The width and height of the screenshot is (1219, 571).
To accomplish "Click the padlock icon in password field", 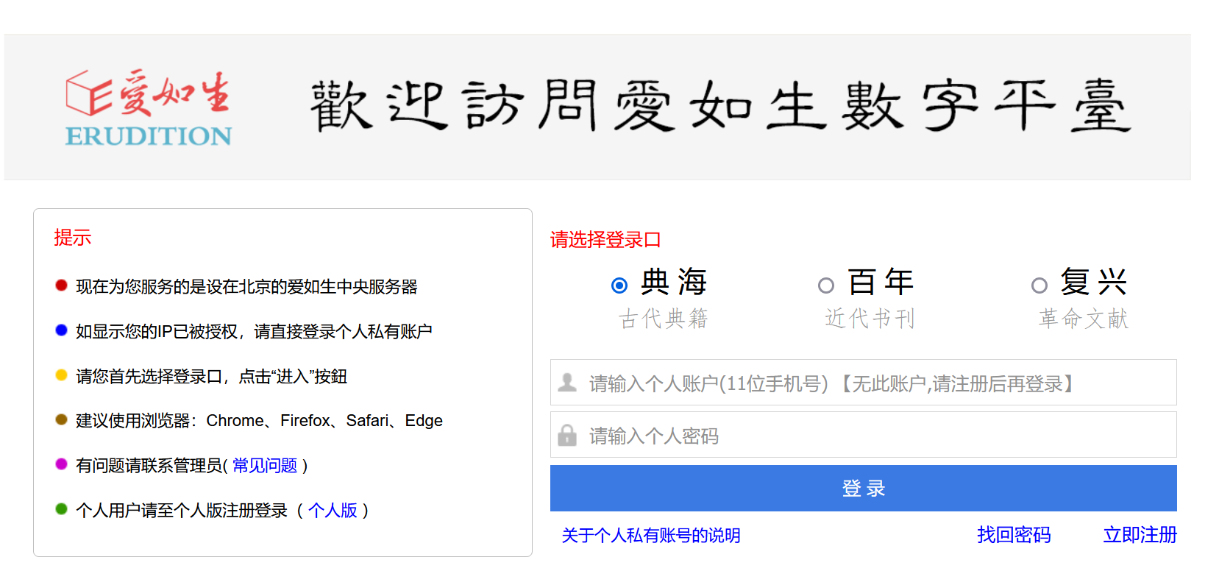I will coord(567,435).
